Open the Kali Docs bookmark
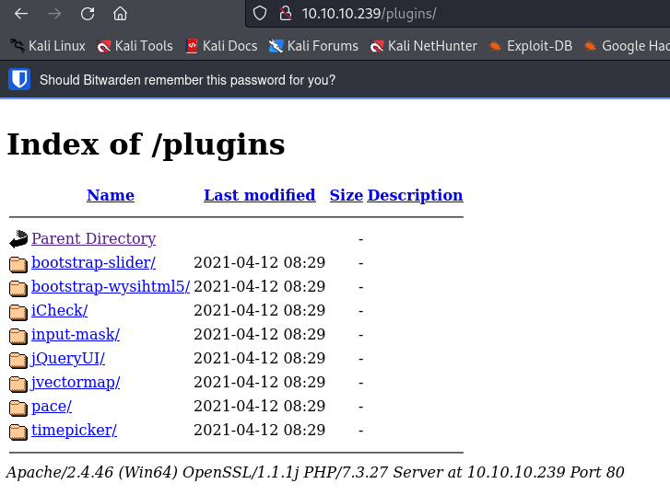670x495 pixels. click(x=222, y=46)
